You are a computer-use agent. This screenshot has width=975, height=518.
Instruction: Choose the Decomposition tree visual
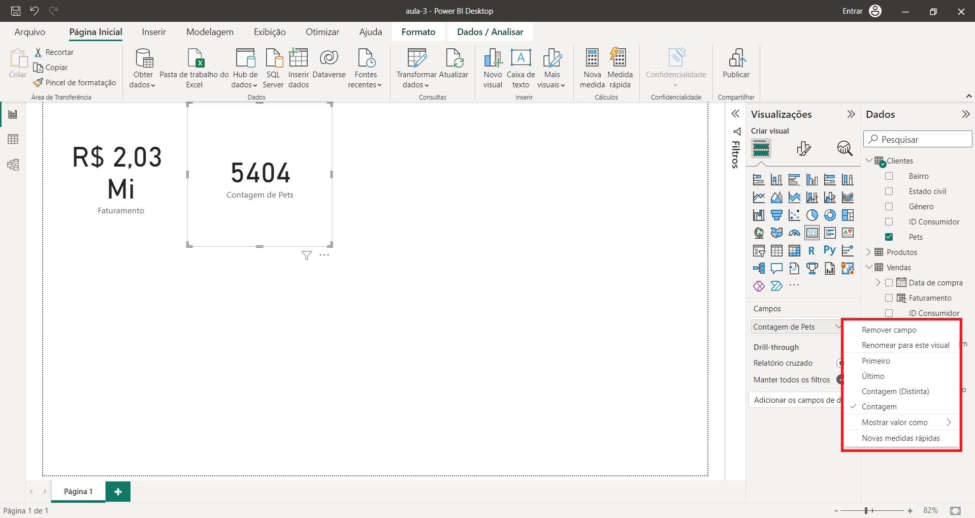pyautogui.click(x=759, y=268)
